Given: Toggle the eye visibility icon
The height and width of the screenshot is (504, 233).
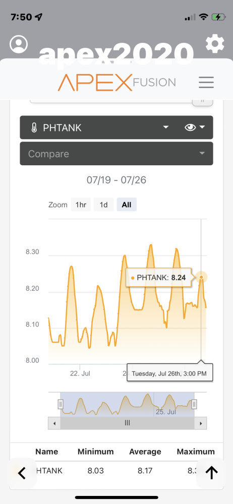Looking at the screenshot, I should [x=190, y=128].
